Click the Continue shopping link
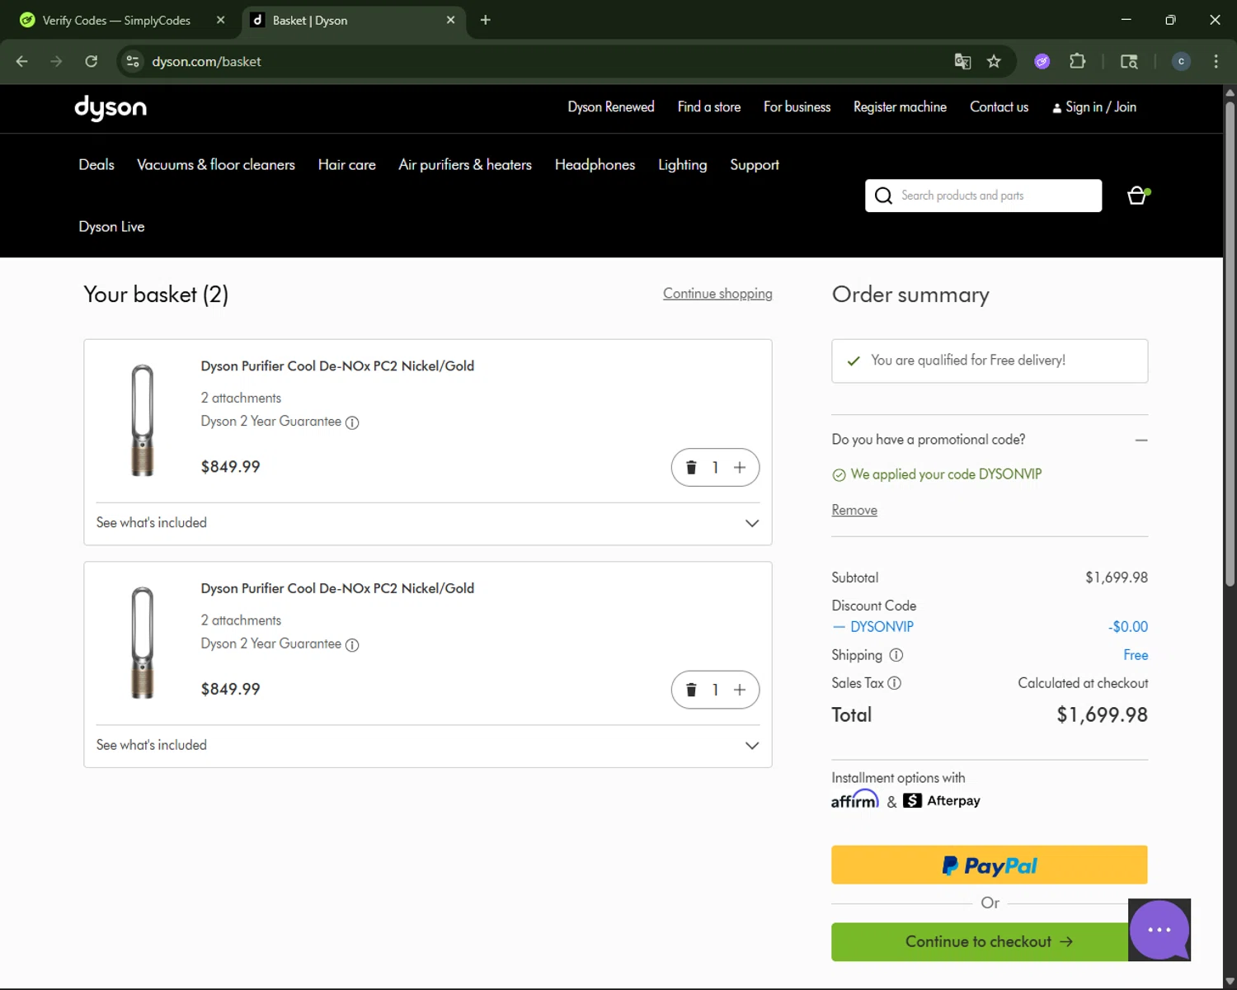The width and height of the screenshot is (1237, 990). coord(717,294)
